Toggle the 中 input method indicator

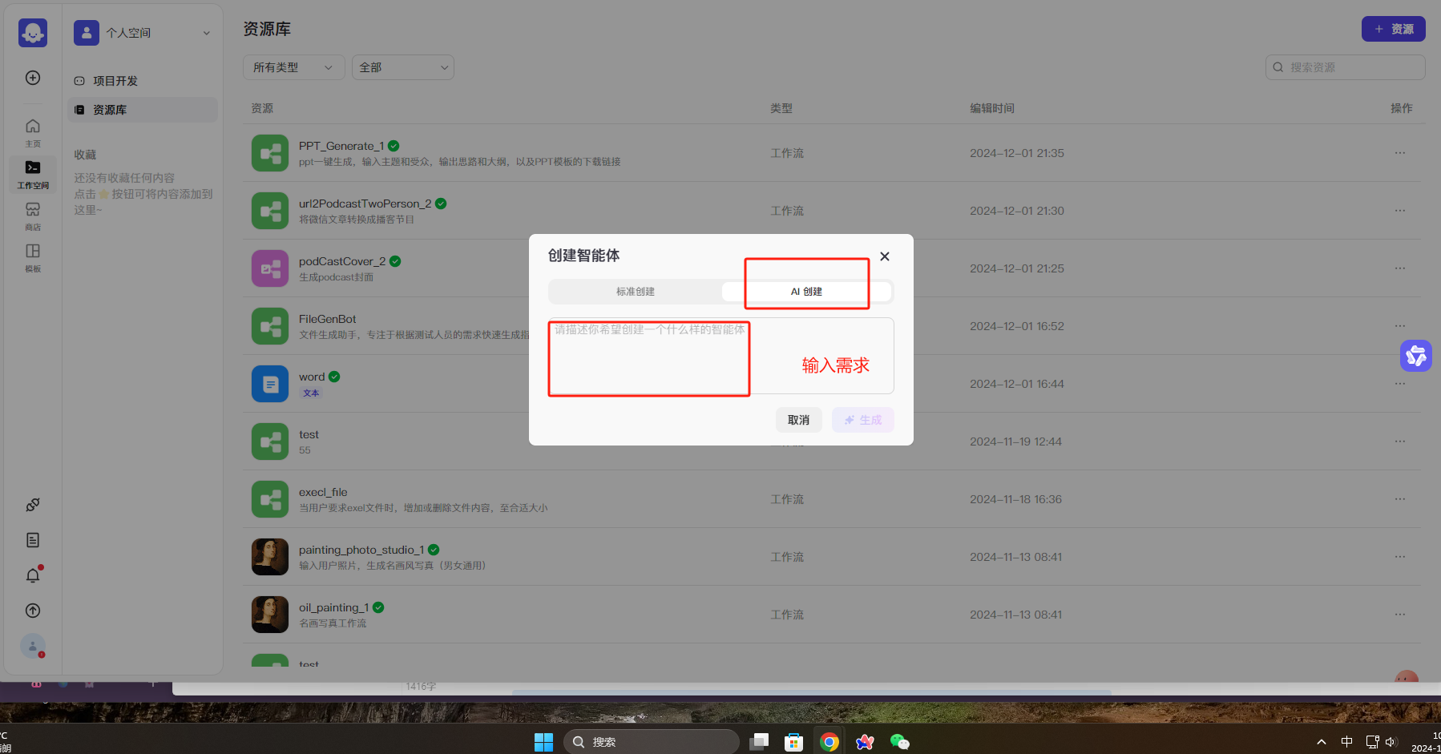[1346, 742]
